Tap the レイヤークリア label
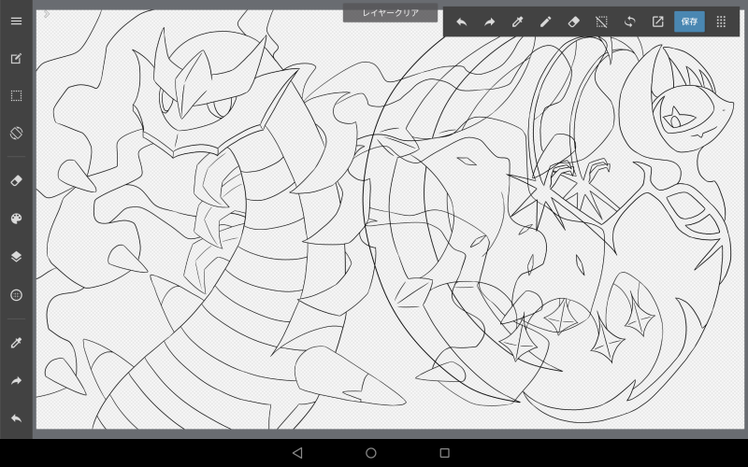Viewport: 748px width, 467px height. click(x=390, y=13)
